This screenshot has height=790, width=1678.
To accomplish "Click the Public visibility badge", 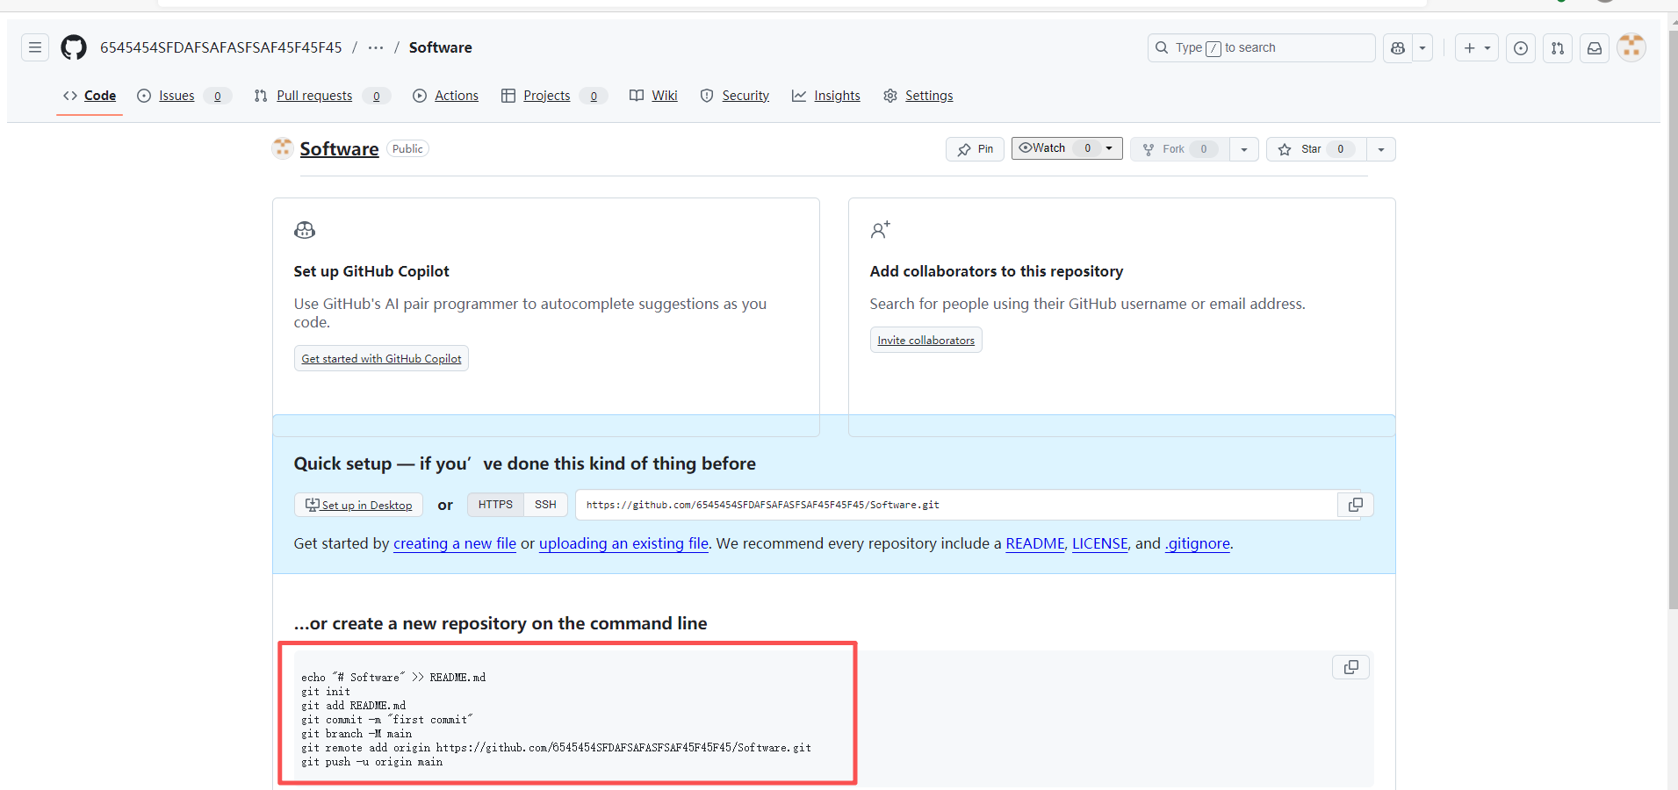I will click(x=407, y=149).
